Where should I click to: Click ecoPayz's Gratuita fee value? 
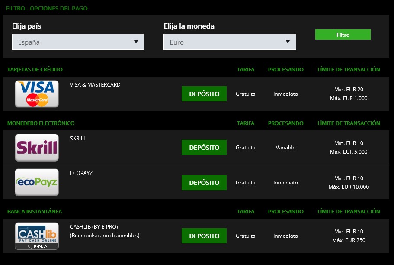[245, 183]
